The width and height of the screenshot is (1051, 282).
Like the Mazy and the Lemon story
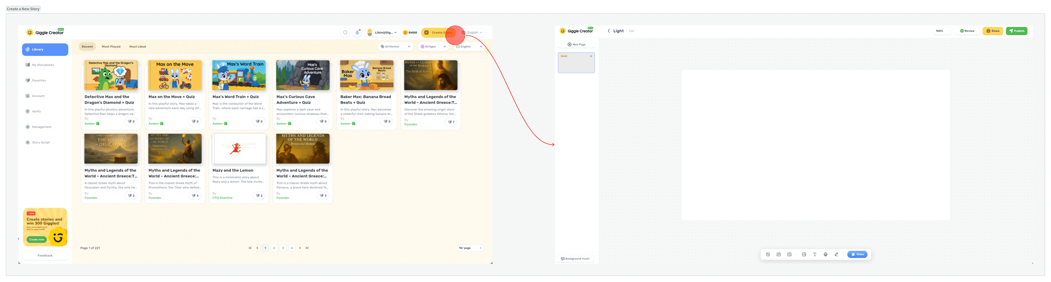[259, 196]
